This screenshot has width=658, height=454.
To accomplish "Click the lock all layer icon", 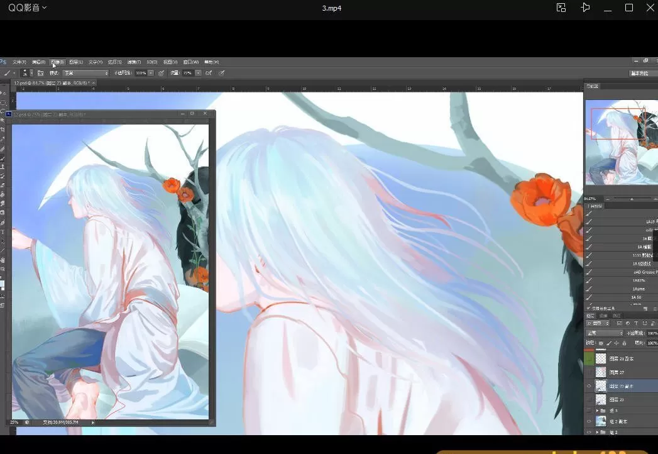I will (624, 343).
